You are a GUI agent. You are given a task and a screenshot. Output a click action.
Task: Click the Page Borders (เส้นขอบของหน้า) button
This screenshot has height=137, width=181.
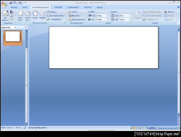click(77, 20)
